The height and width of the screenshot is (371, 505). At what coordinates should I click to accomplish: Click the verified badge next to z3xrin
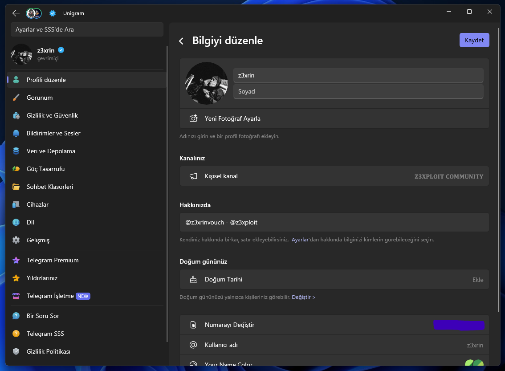61,50
